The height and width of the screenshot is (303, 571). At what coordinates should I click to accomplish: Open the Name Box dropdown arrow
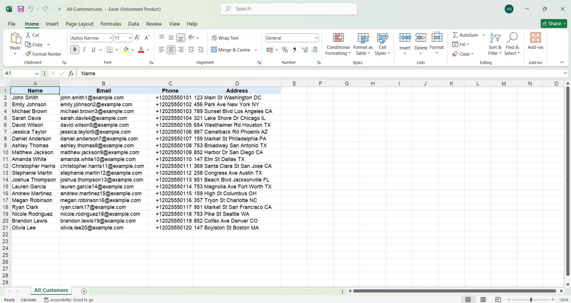click(x=36, y=73)
